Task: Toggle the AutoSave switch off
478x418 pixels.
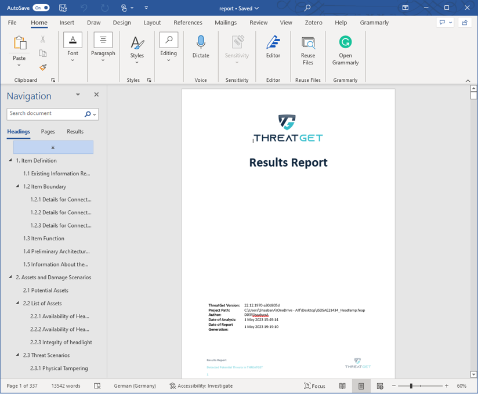Action: [41, 8]
